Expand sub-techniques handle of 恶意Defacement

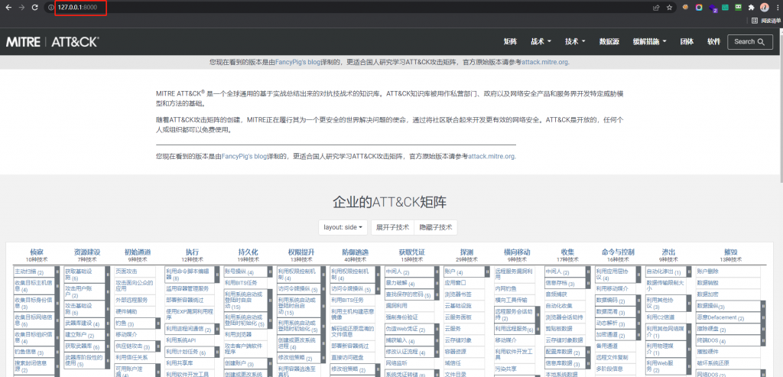(763, 318)
